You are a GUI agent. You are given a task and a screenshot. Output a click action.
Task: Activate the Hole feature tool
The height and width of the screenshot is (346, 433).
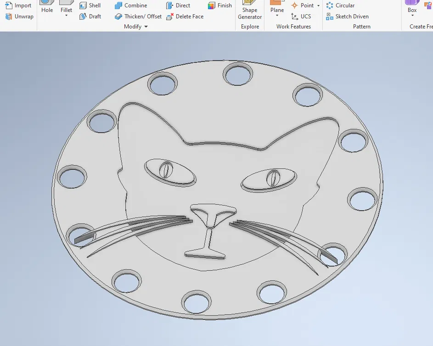pyautogui.click(x=47, y=7)
